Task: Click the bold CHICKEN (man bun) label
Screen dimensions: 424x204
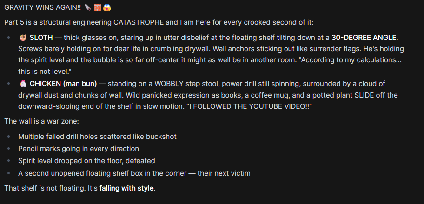Action: click(63, 84)
